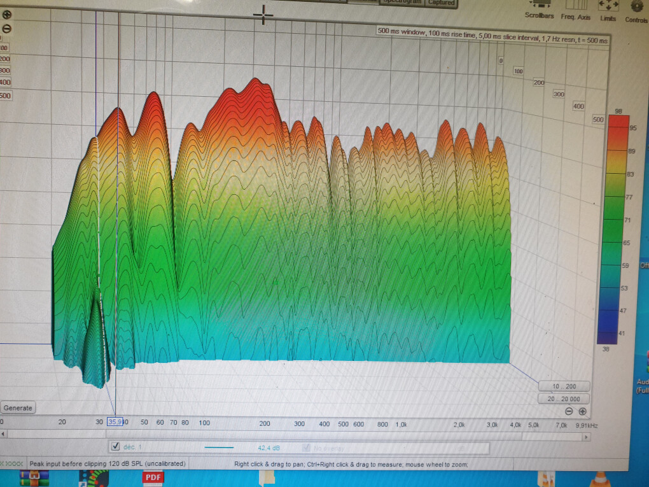649x487 pixels.
Task: Switch to the Captured tab
Action: coord(441,2)
